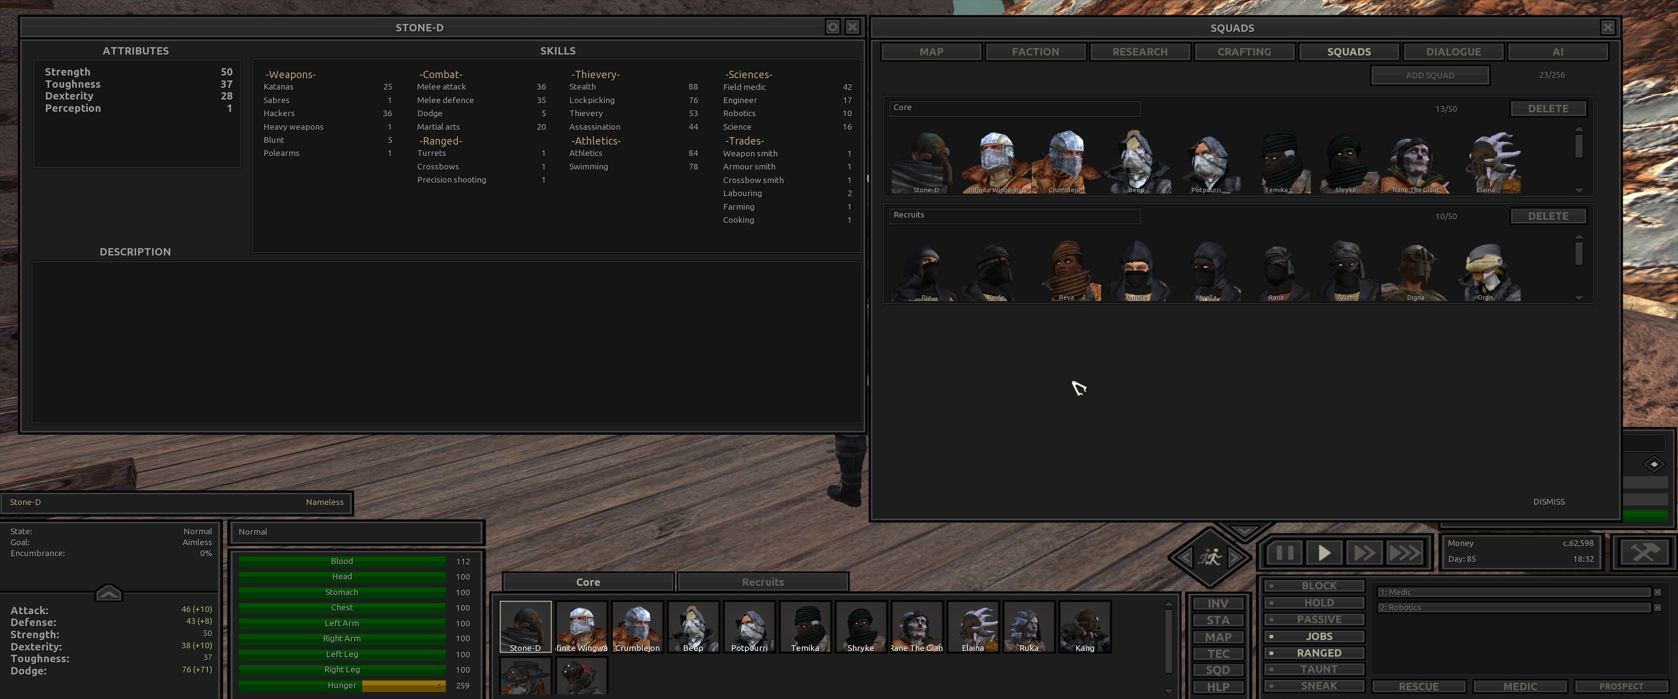Toggle the JOBS setting off
The image size is (1678, 699).
[x=1314, y=637]
